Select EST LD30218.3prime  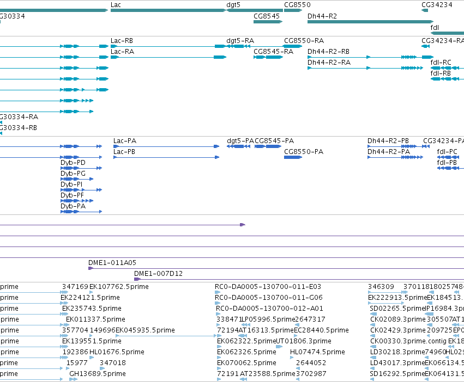pos(397,352)
